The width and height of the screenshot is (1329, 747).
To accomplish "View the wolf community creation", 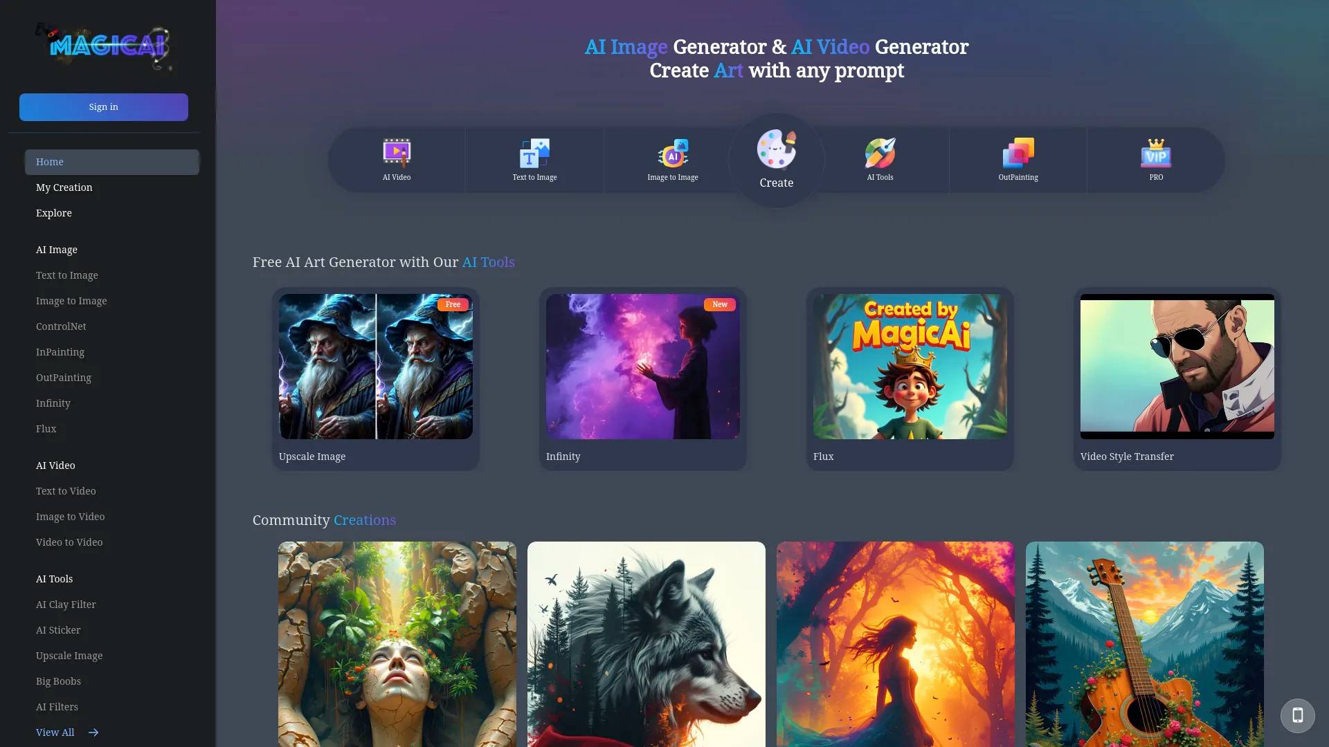I will pyautogui.click(x=646, y=643).
